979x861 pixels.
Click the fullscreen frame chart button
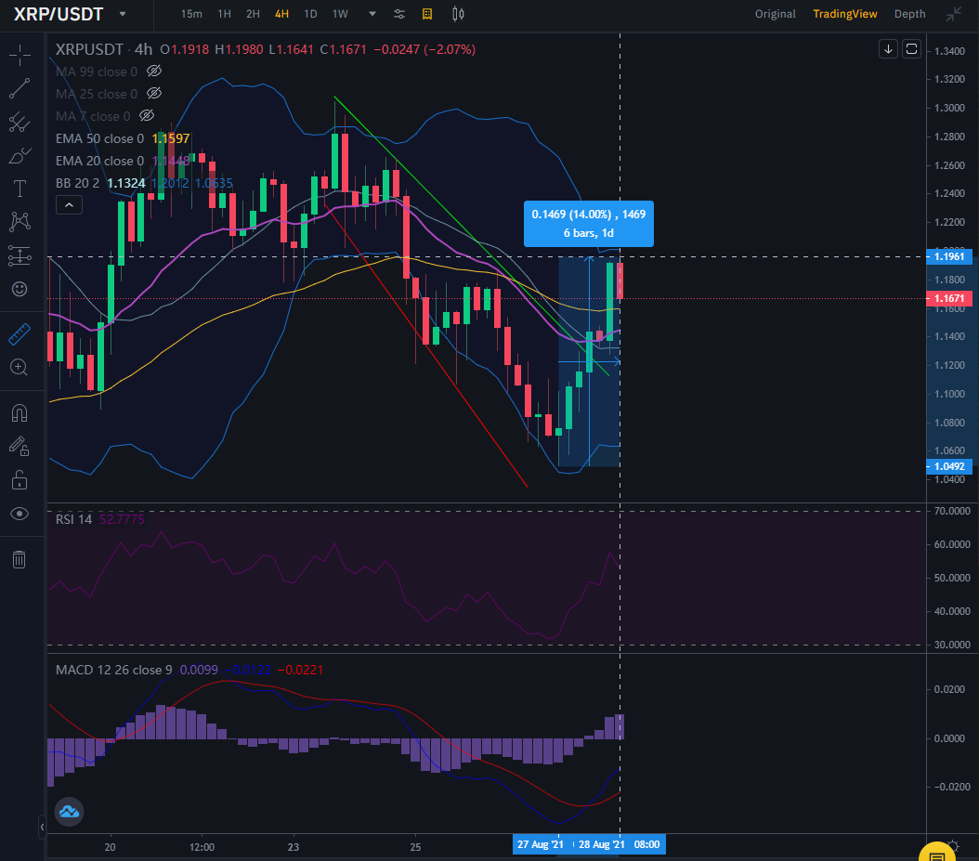911,48
